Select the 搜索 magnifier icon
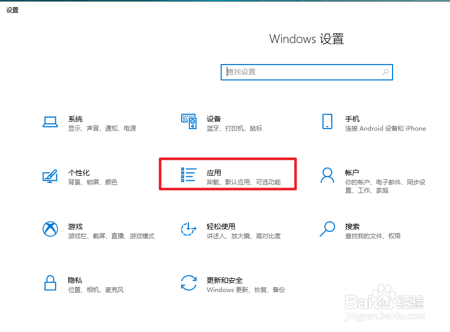This screenshot has height=332, width=450. [x=327, y=229]
